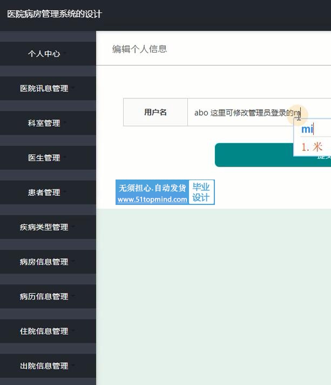
Task: Open the 医院讯息管理 sidebar menu
Action: click(48, 88)
